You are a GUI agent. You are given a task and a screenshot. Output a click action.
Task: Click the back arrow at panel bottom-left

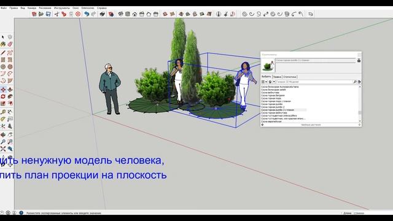click(262, 125)
